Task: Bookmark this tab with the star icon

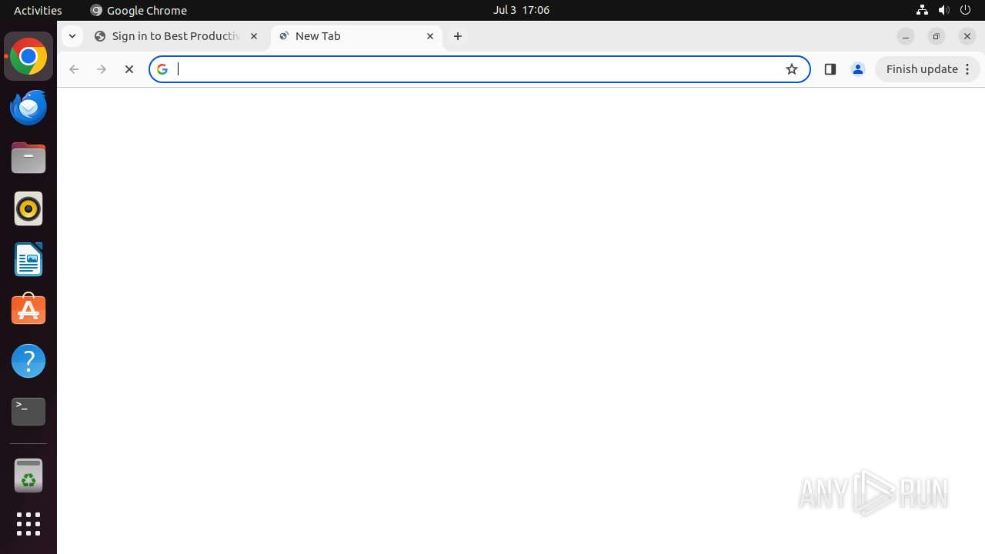Action: pyautogui.click(x=792, y=69)
